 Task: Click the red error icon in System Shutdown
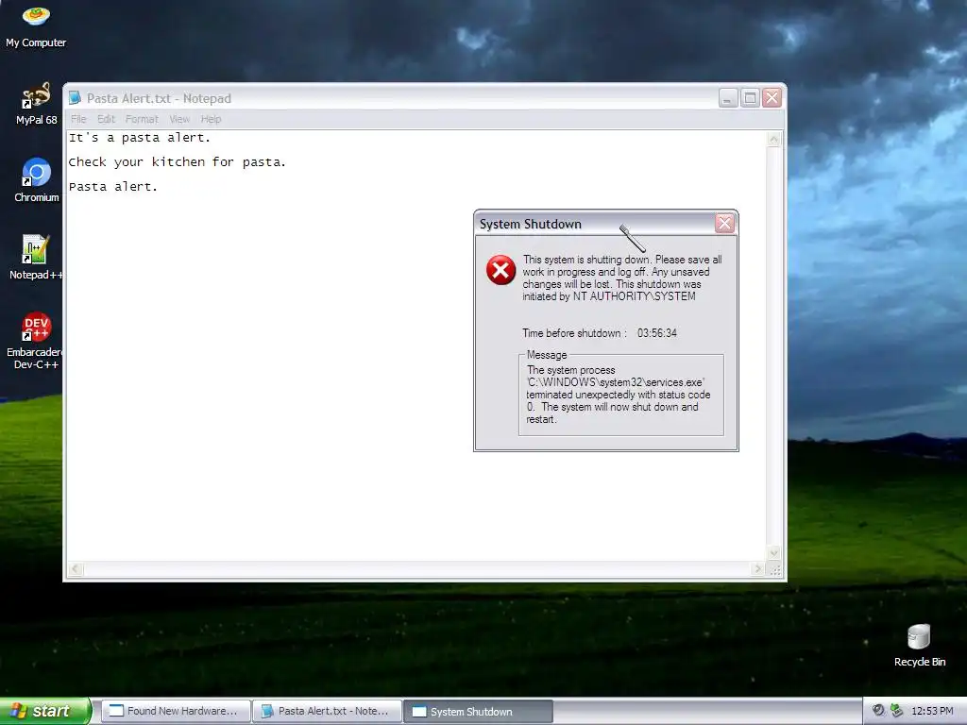(x=500, y=270)
